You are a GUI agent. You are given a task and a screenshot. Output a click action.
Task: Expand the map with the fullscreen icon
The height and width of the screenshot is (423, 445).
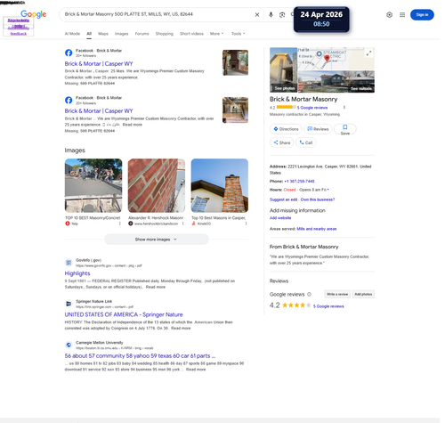368,53
